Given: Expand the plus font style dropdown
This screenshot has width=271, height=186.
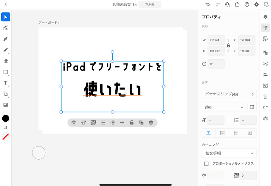Looking at the screenshot, I should (224, 107).
